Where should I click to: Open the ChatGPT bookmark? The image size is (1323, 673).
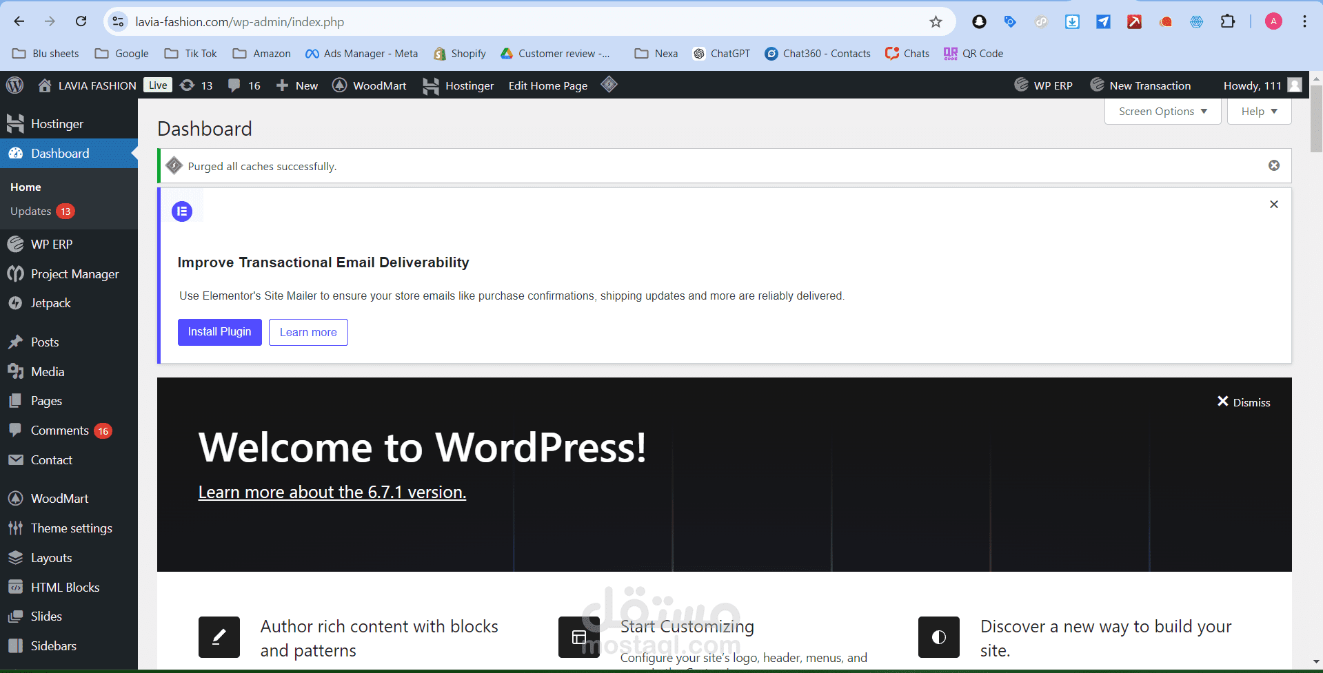click(x=722, y=54)
